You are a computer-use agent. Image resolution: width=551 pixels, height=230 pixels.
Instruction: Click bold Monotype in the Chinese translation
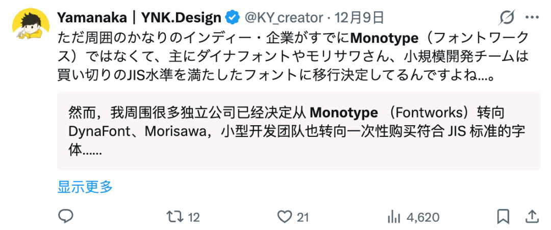pyautogui.click(x=344, y=112)
